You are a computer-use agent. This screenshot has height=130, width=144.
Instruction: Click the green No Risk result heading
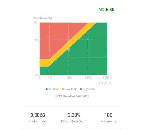pos(107,9)
